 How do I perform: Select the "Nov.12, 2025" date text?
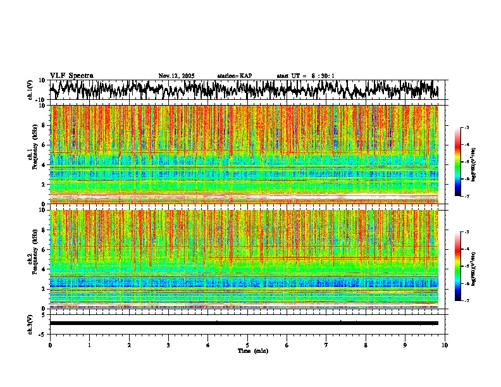(176, 76)
